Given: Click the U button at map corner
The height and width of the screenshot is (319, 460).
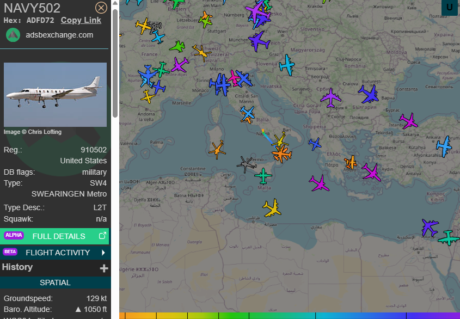Looking at the screenshot, I should (449, 7).
